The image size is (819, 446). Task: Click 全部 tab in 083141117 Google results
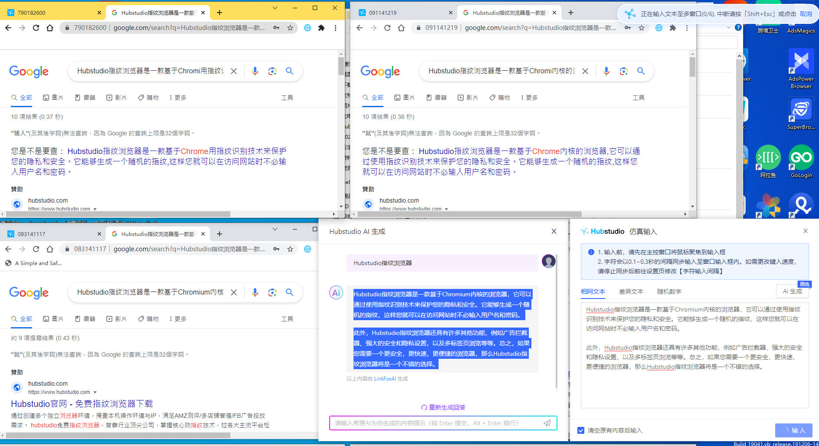[22, 319]
